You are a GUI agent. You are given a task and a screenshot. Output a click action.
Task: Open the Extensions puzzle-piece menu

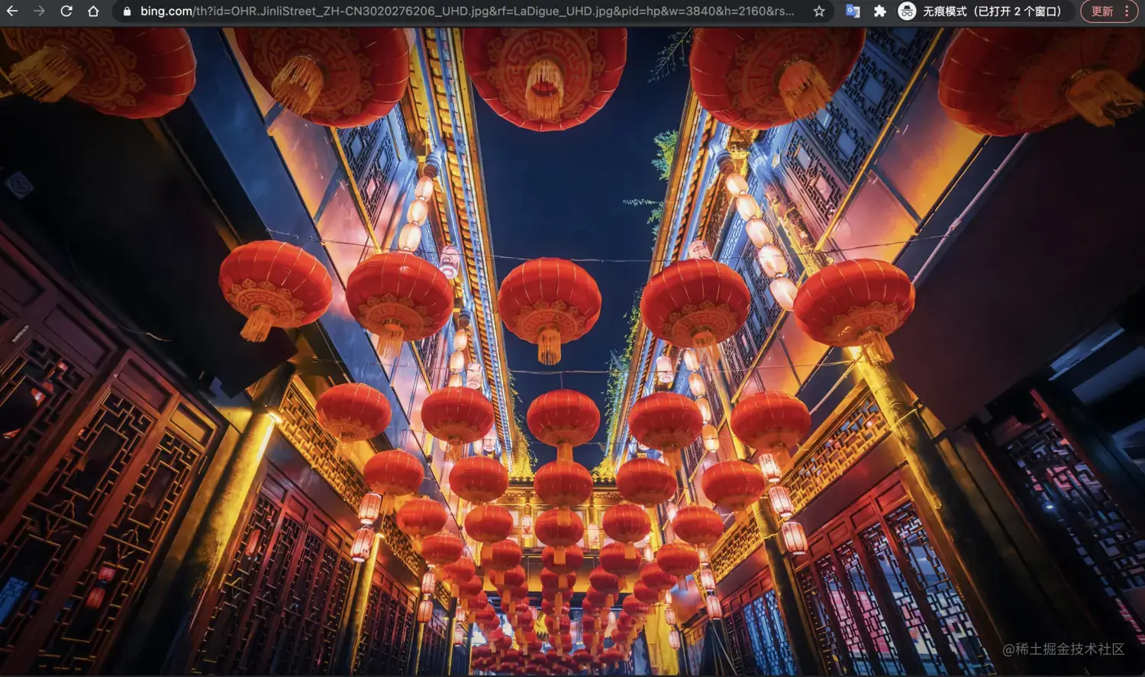click(880, 11)
